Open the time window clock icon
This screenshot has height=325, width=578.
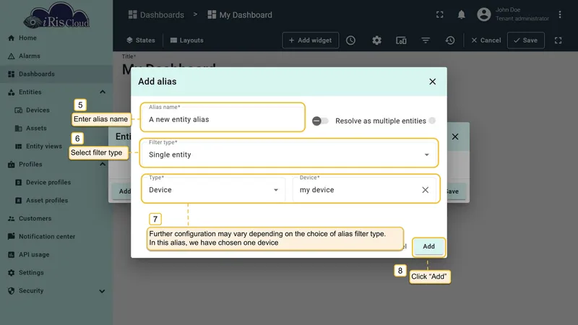coord(350,40)
